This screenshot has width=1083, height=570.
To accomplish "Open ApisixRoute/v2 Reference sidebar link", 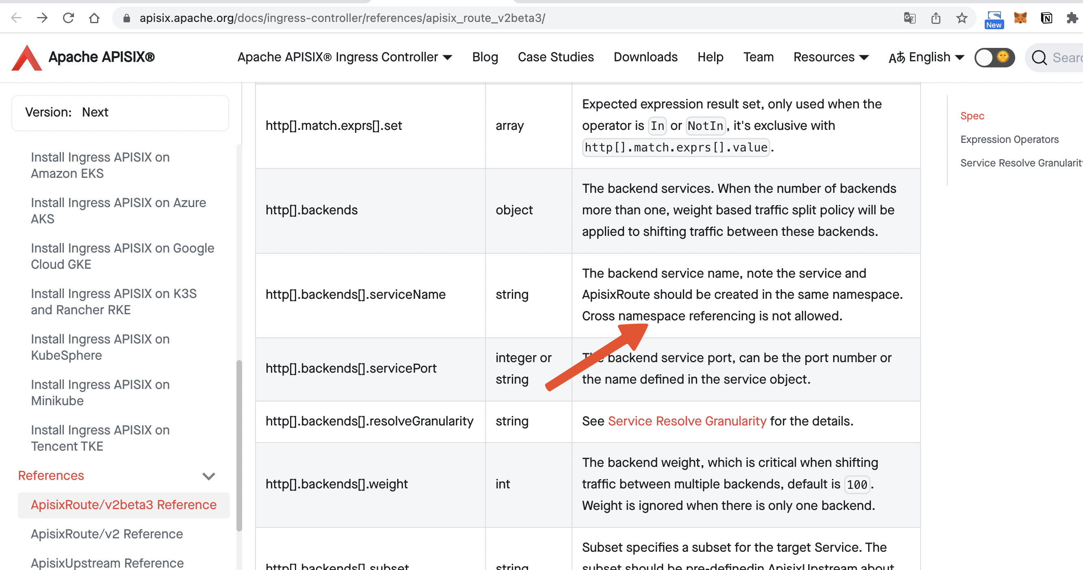I will [x=107, y=534].
